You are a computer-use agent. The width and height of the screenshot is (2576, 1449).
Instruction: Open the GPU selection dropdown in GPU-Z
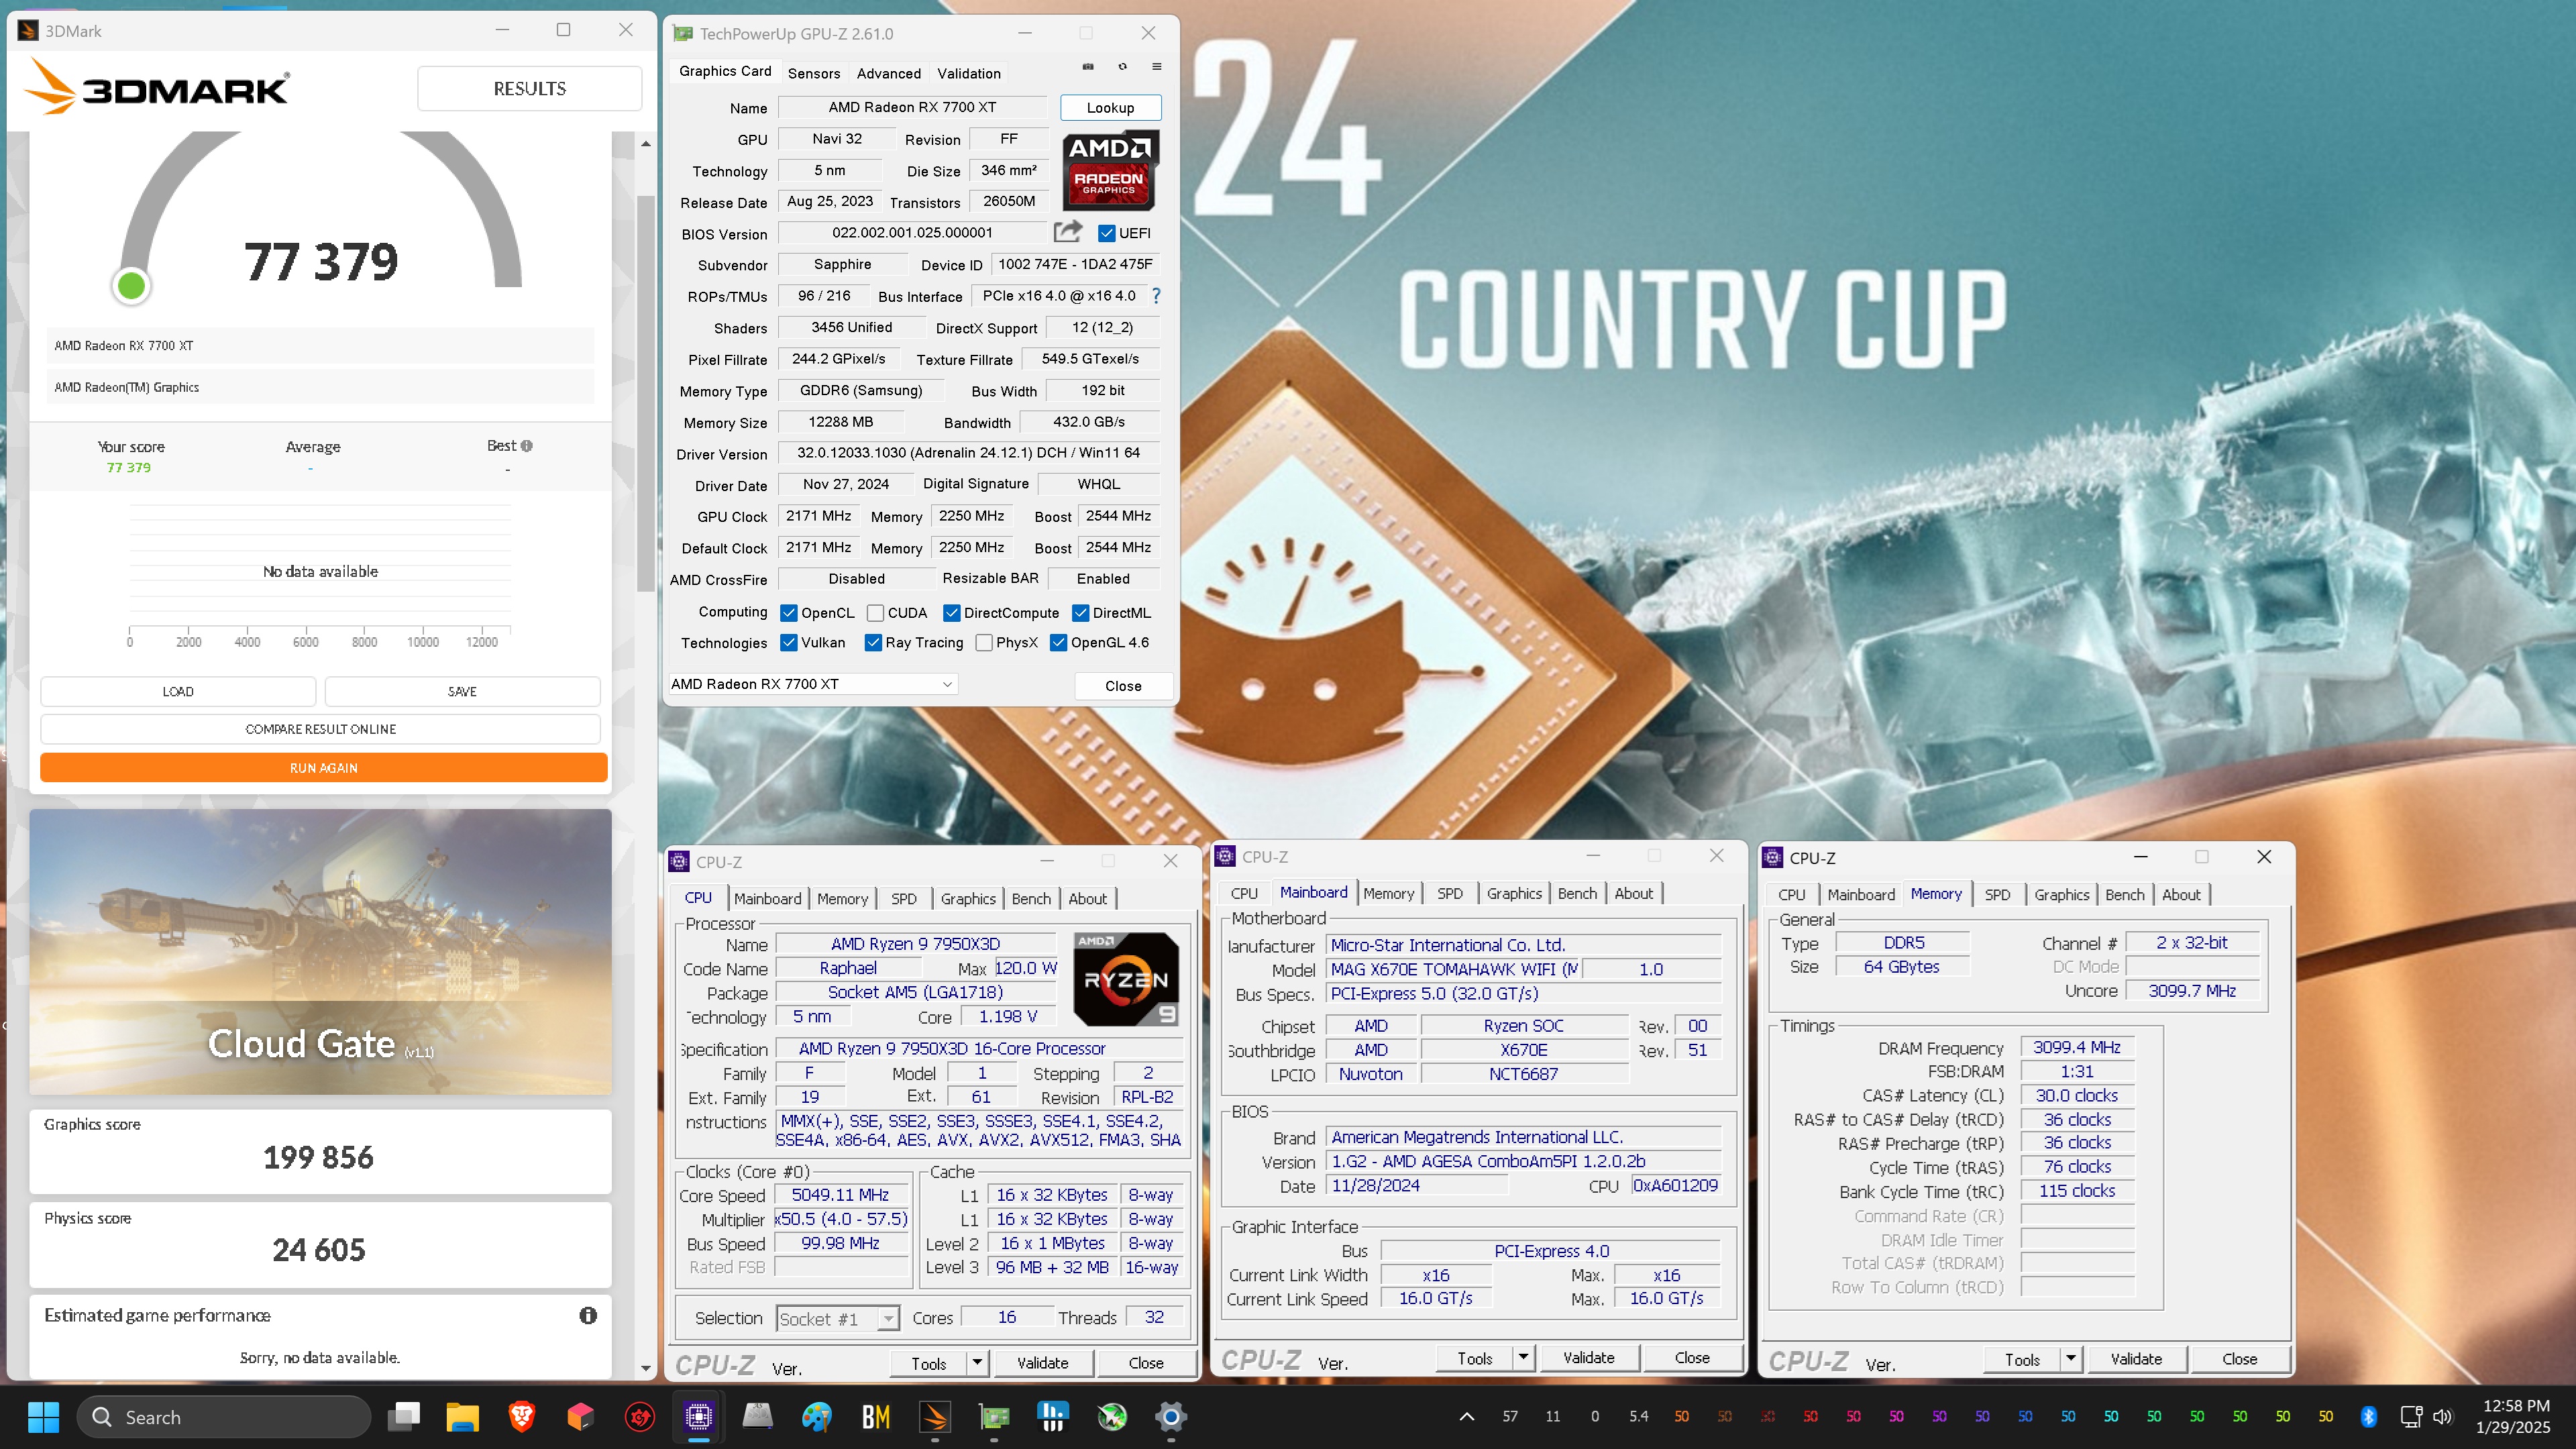coord(813,684)
